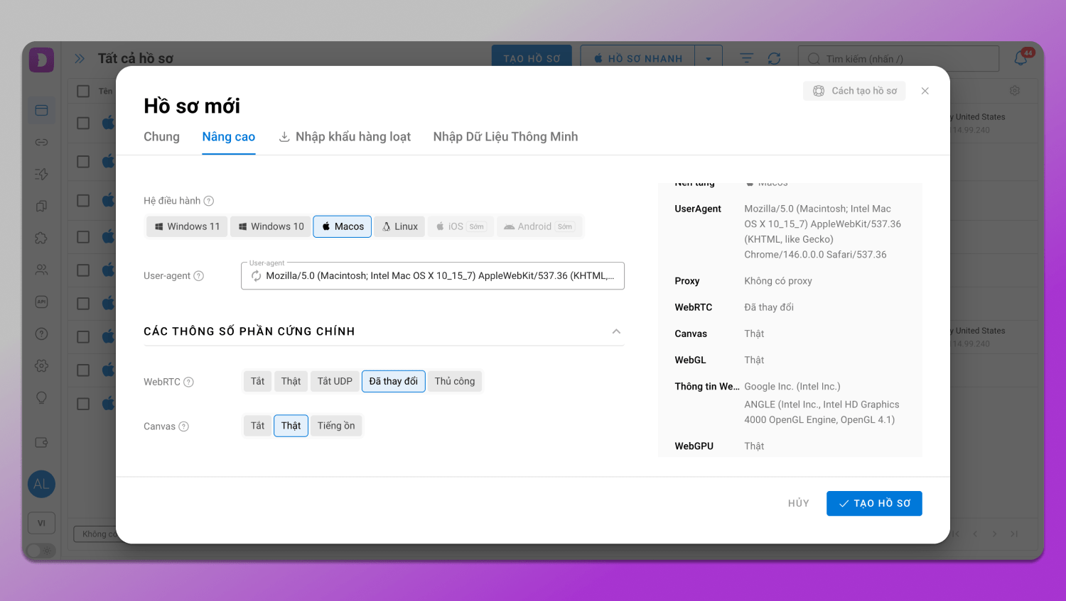Open the Nhập khẩu hàng loạt tab
Image resolution: width=1066 pixels, height=601 pixels.
point(345,137)
